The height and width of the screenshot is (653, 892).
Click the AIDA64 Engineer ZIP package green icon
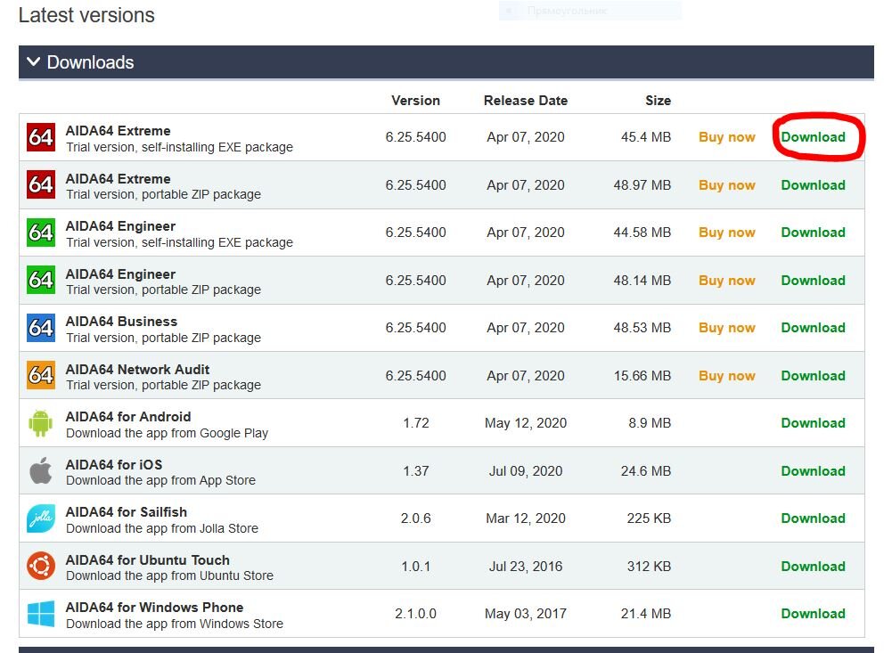pos(41,280)
